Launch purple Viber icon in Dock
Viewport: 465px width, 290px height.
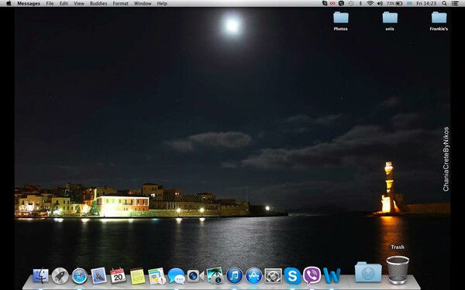(312, 275)
